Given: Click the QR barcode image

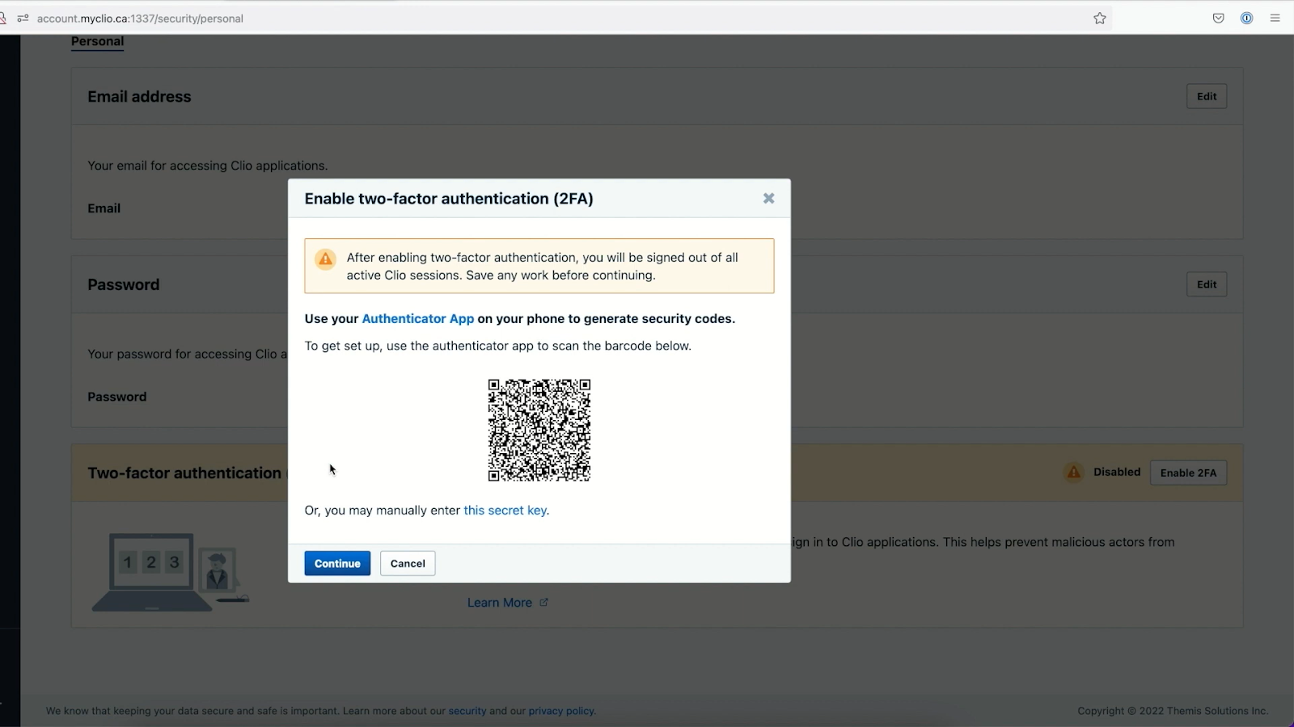Looking at the screenshot, I should coord(539,430).
